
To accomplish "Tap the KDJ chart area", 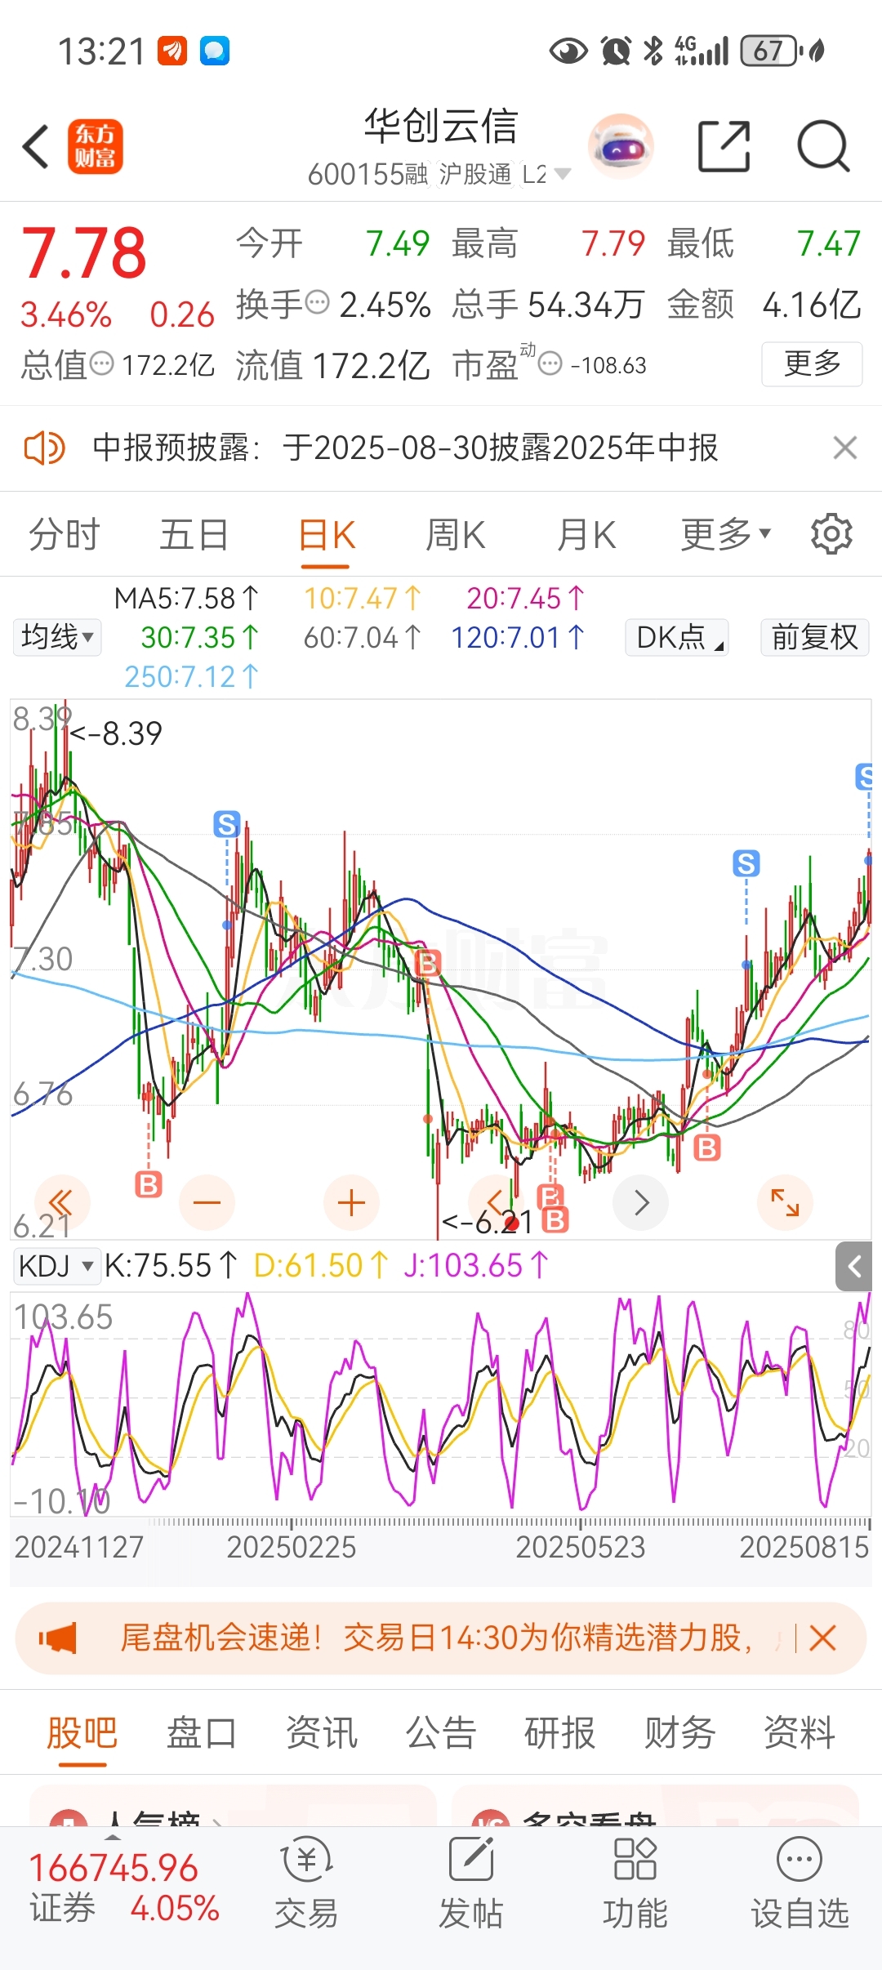I will [x=441, y=1406].
